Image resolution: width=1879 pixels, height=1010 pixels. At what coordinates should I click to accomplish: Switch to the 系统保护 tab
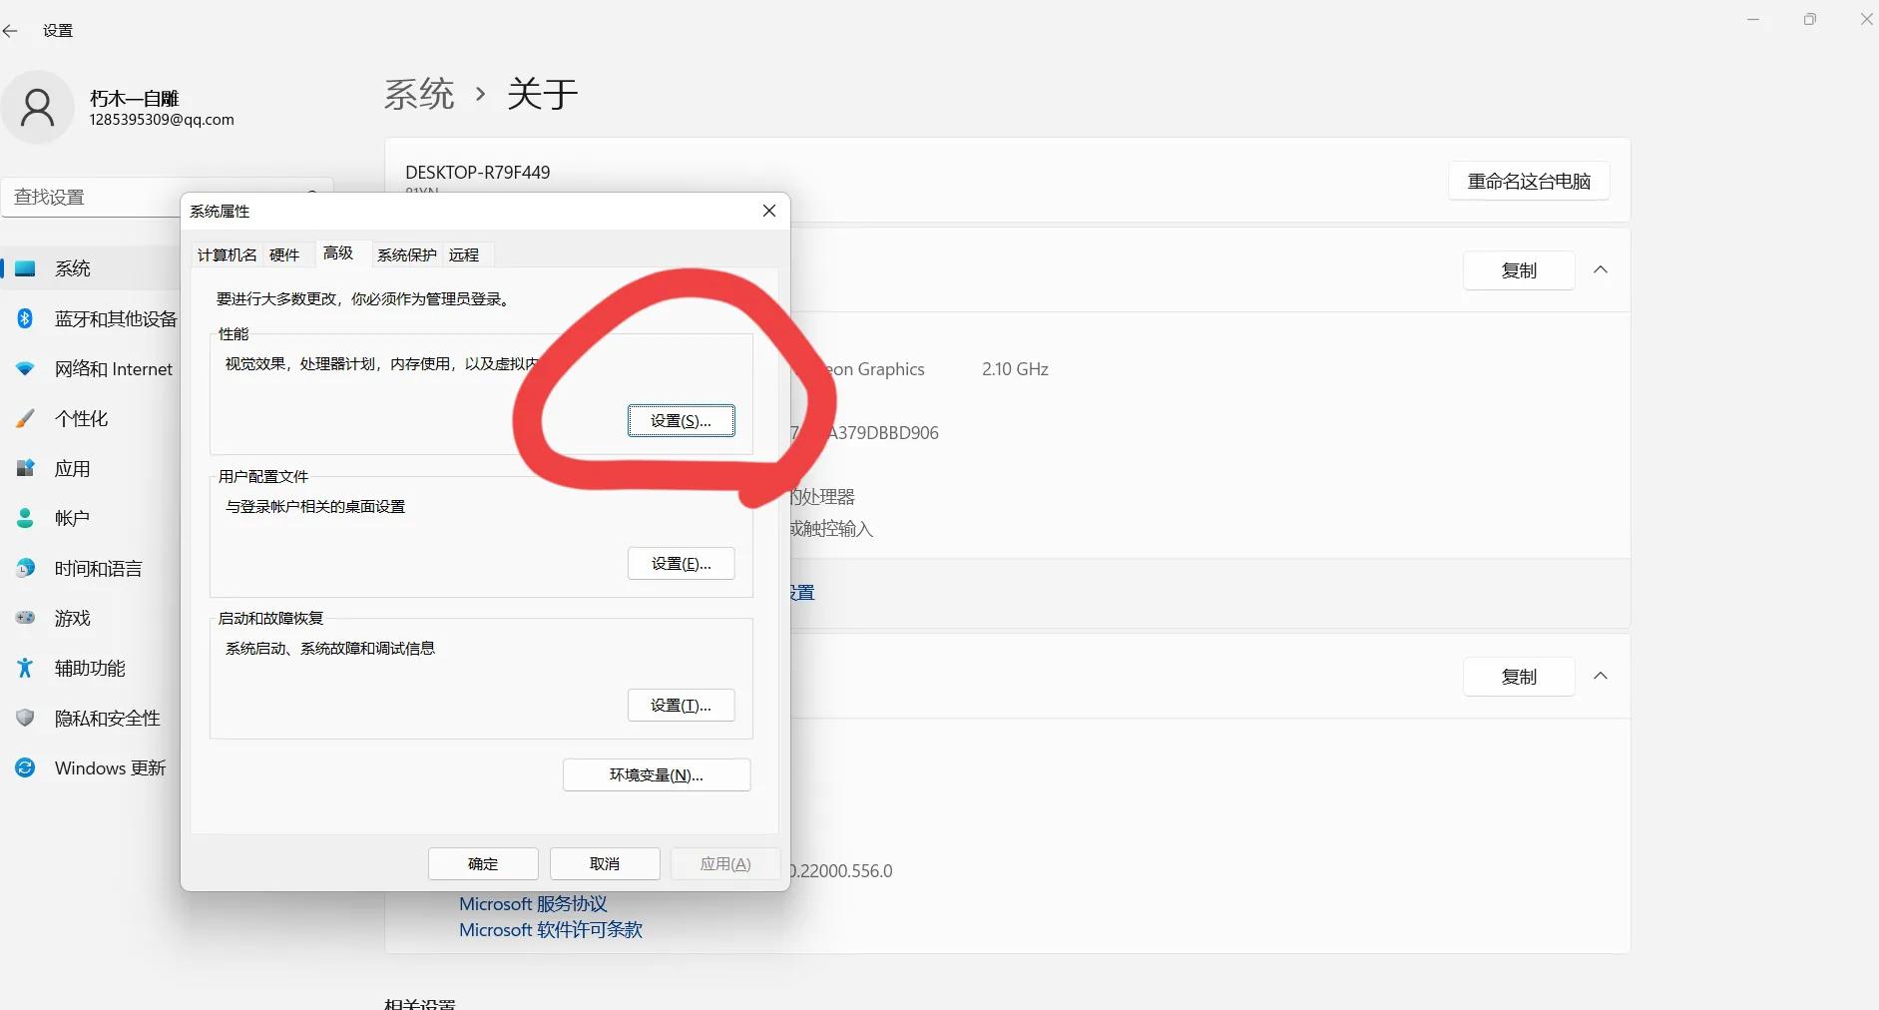[x=406, y=254]
